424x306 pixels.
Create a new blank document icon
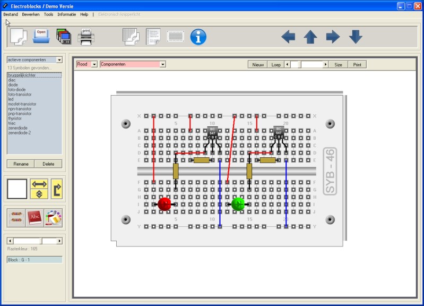(x=19, y=37)
